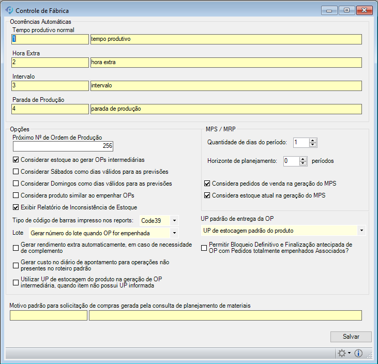Screen dimensions: 378x364
Task: Open UP padrão de entrega da OP dropdown
Action: pyautogui.click(x=361, y=230)
